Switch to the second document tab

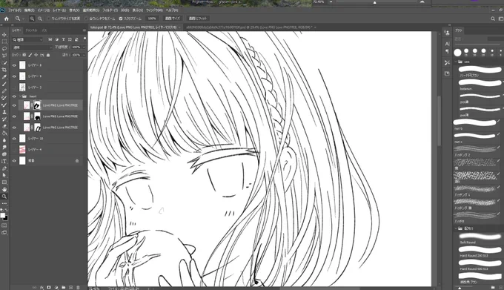click(x=249, y=27)
